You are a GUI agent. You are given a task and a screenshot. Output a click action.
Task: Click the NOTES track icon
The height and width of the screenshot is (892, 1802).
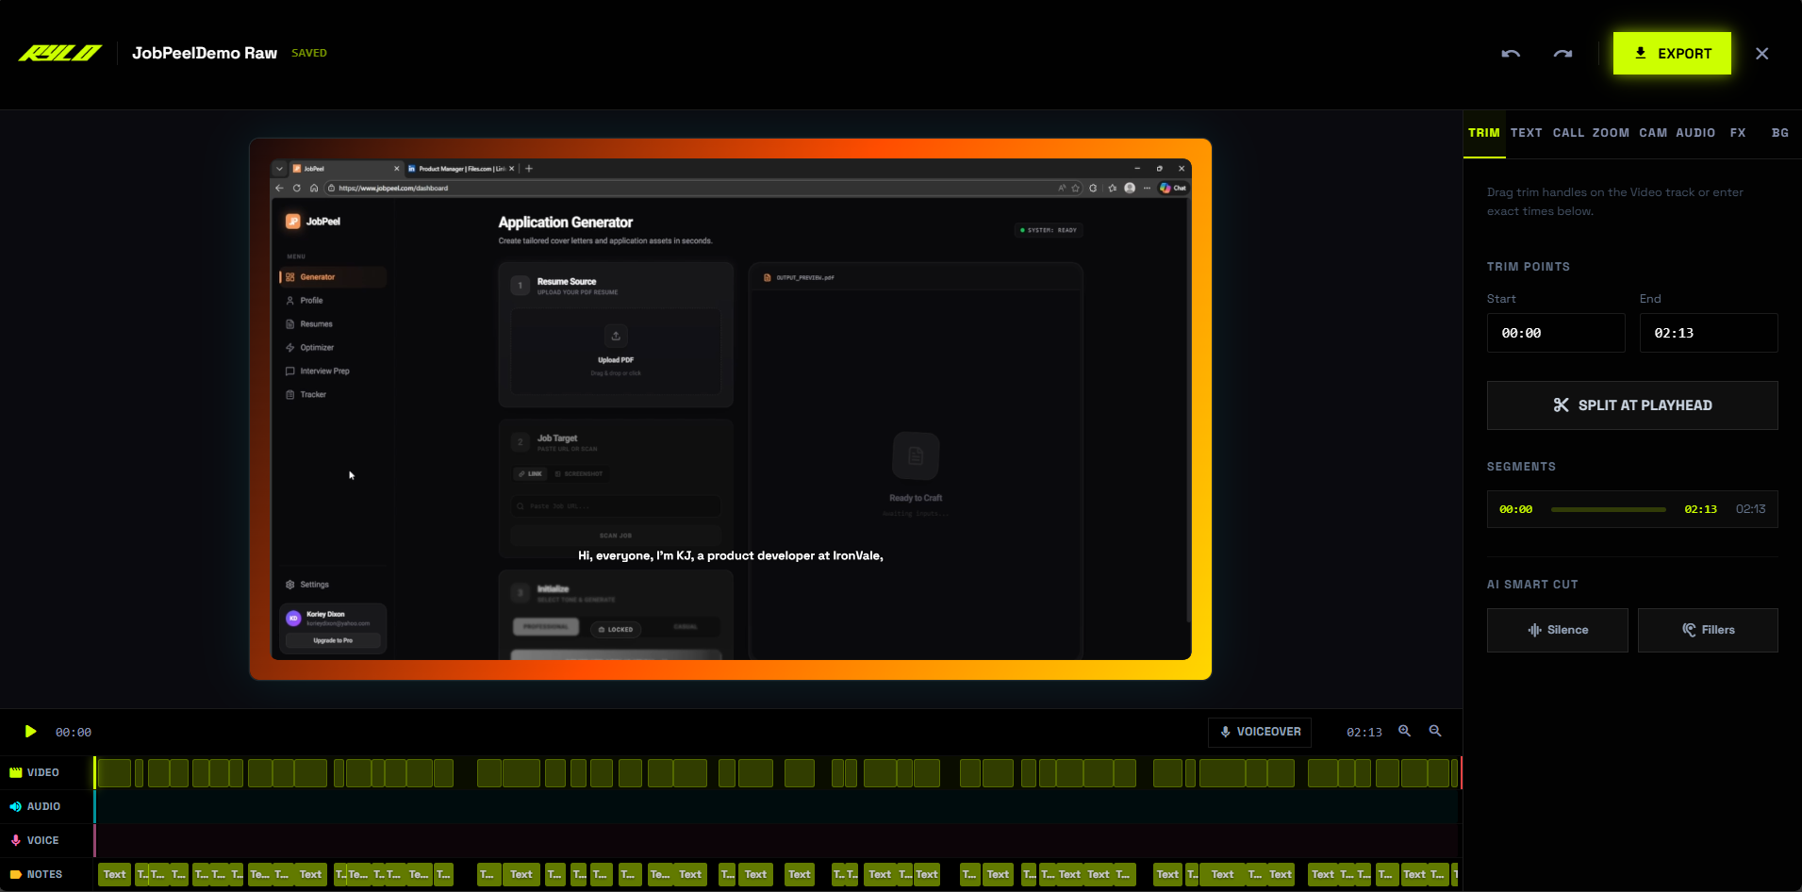[15, 874]
